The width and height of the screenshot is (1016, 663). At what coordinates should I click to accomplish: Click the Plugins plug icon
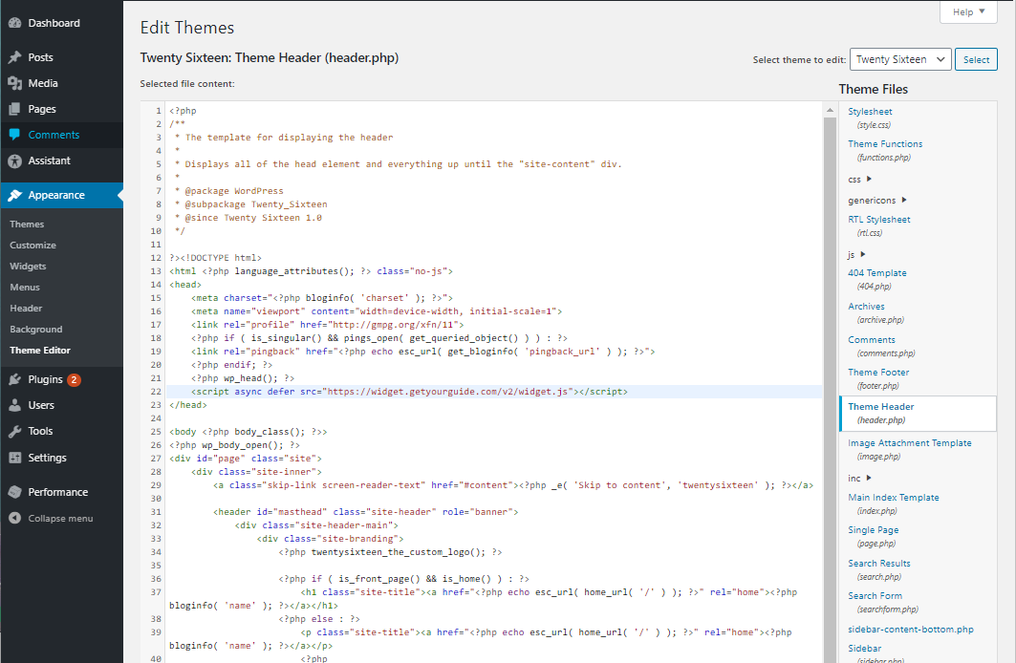[x=15, y=379]
